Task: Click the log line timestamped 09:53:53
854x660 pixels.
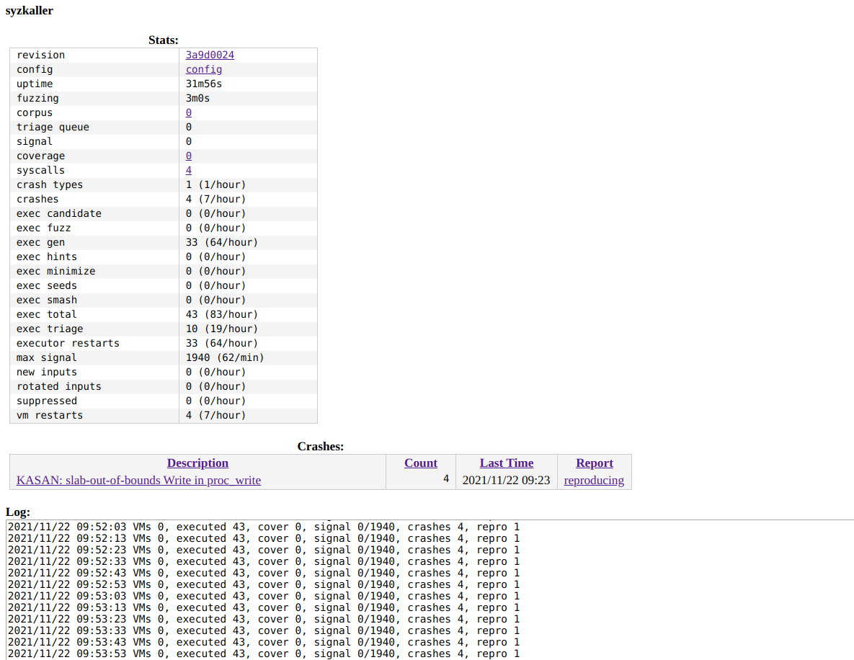Action: [263, 654]
